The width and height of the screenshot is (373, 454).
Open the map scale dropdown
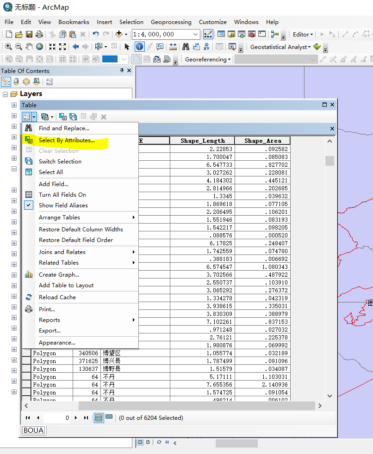[x=196, y=34]
